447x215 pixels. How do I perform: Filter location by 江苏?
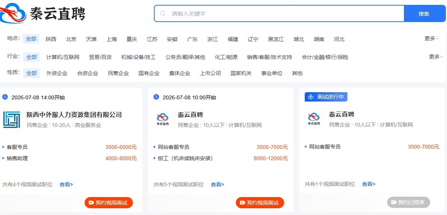point(152,39)
